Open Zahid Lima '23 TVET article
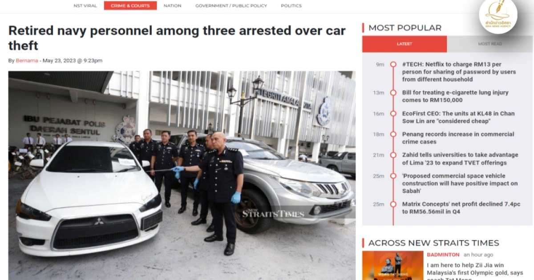The height and width of the screenshot is (280, 534). point(460,159)
